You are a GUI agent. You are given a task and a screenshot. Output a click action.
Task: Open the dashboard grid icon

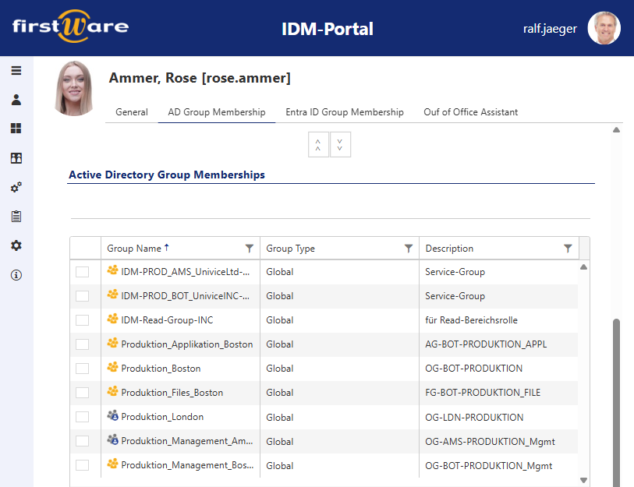(x=16, y=129)
